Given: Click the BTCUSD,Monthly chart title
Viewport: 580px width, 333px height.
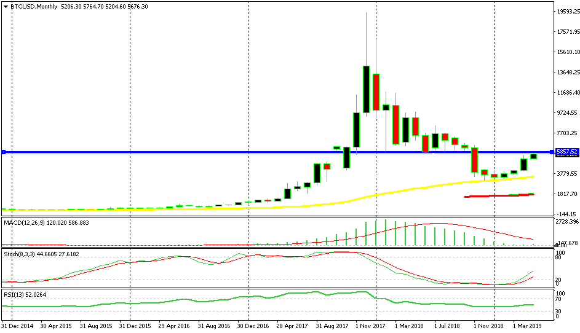Looking at the screenshot, I should click(x=34, y=7).
